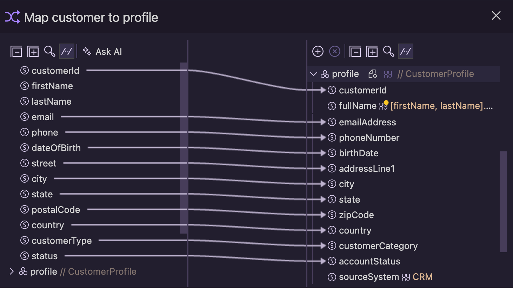
Task: Click the target panel vertical scrollbar
Action: tap(503, 202)
